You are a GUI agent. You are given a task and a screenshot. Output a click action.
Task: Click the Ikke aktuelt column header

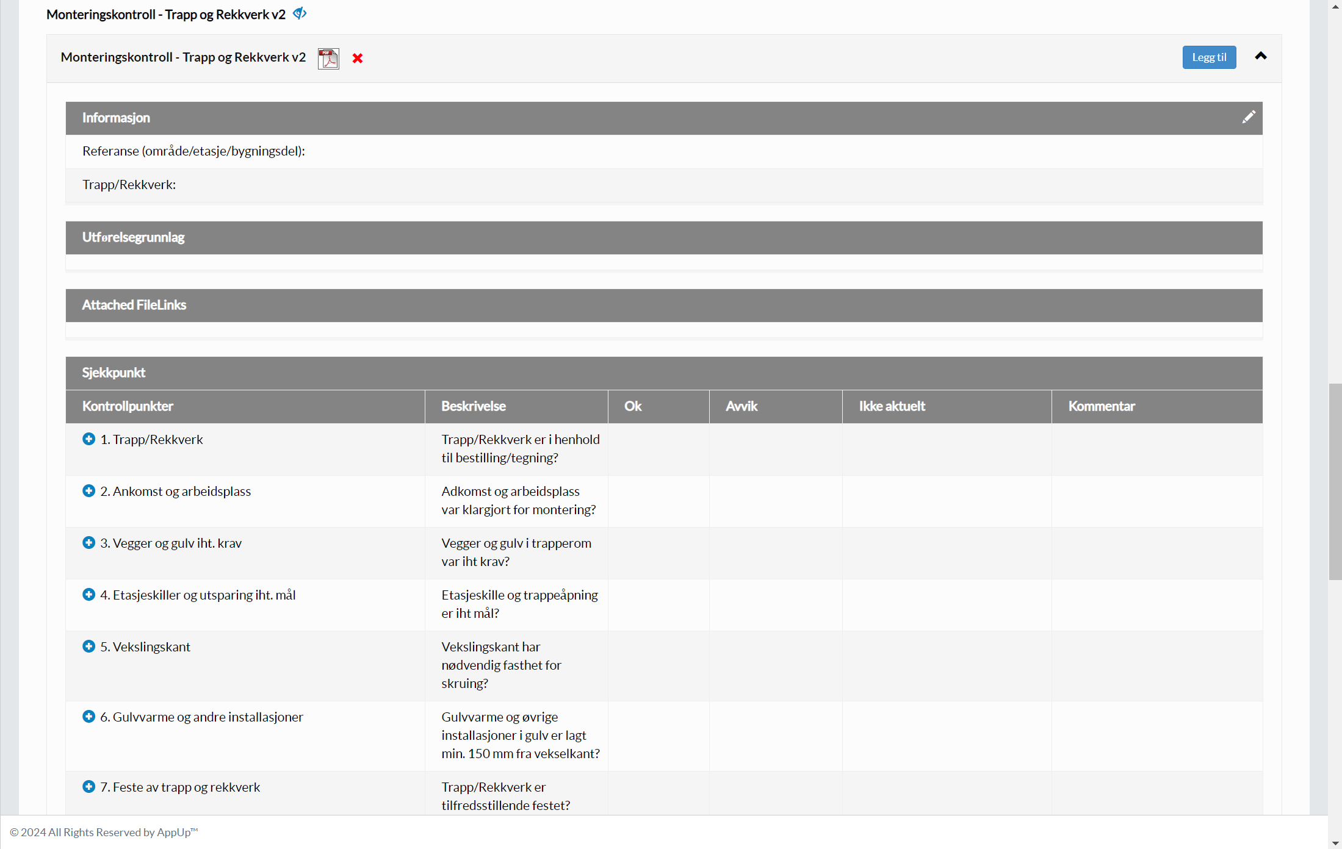click(947, 407)
